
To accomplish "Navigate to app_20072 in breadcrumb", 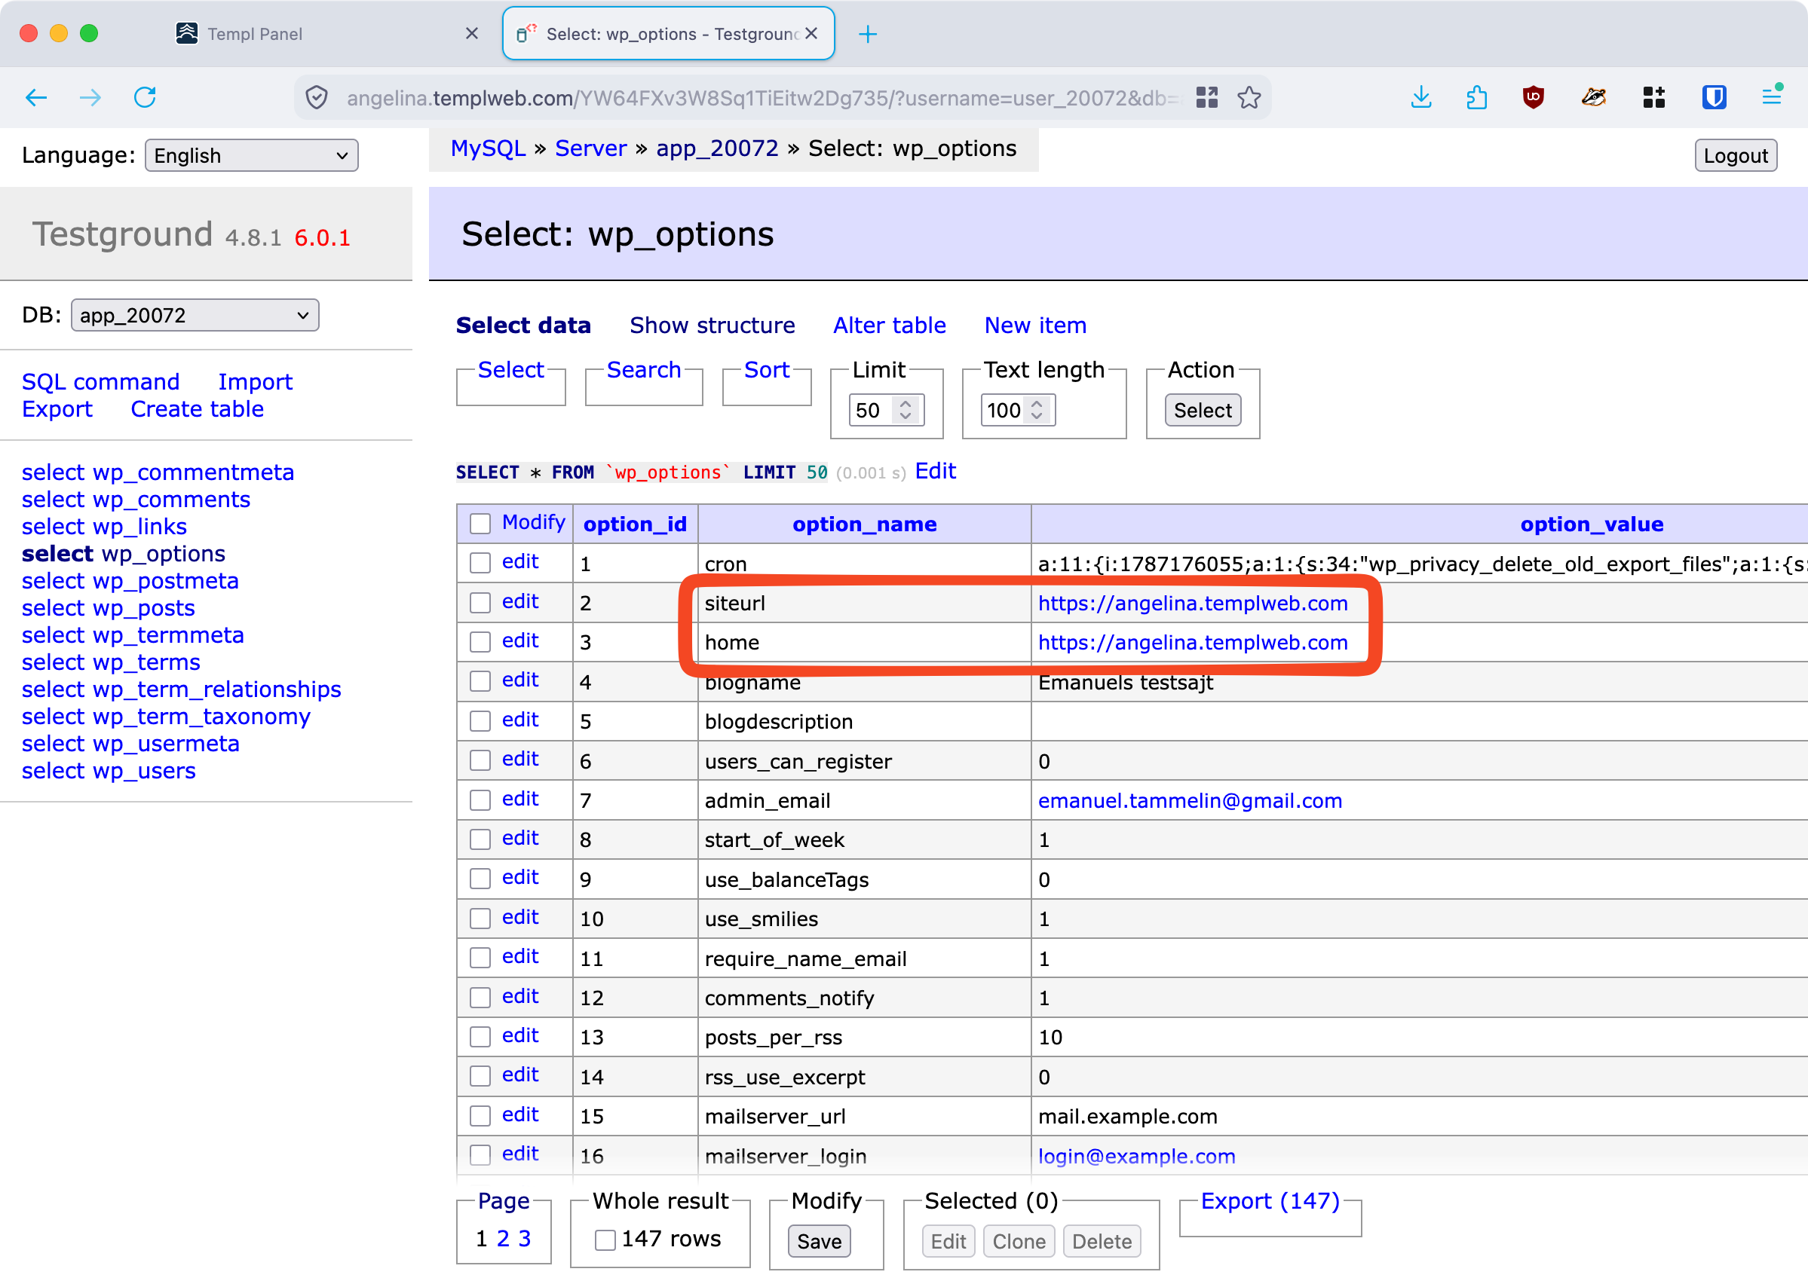I will click(716, 148).
